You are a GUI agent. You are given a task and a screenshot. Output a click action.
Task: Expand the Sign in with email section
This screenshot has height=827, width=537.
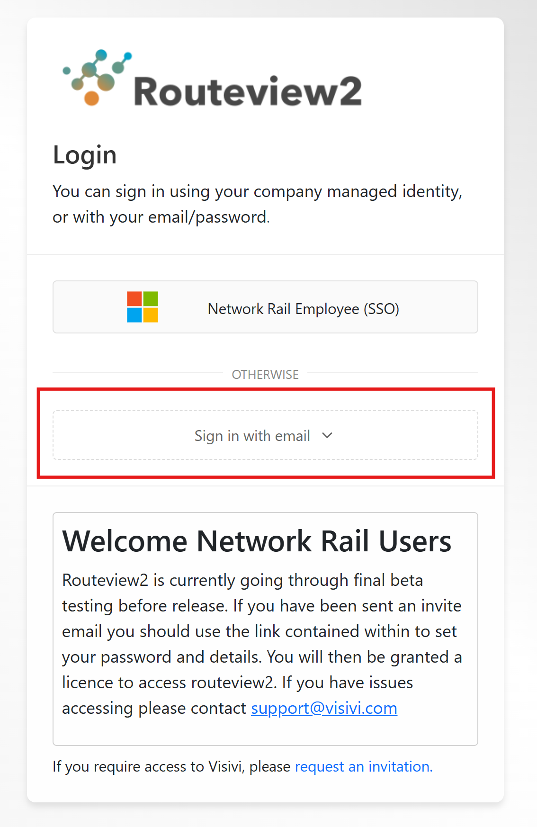[252, 435]
